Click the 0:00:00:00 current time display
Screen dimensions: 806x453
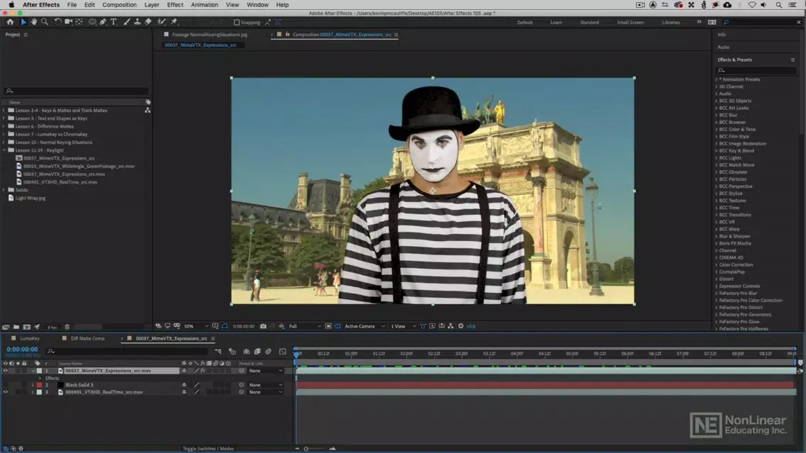coord(22,349)
